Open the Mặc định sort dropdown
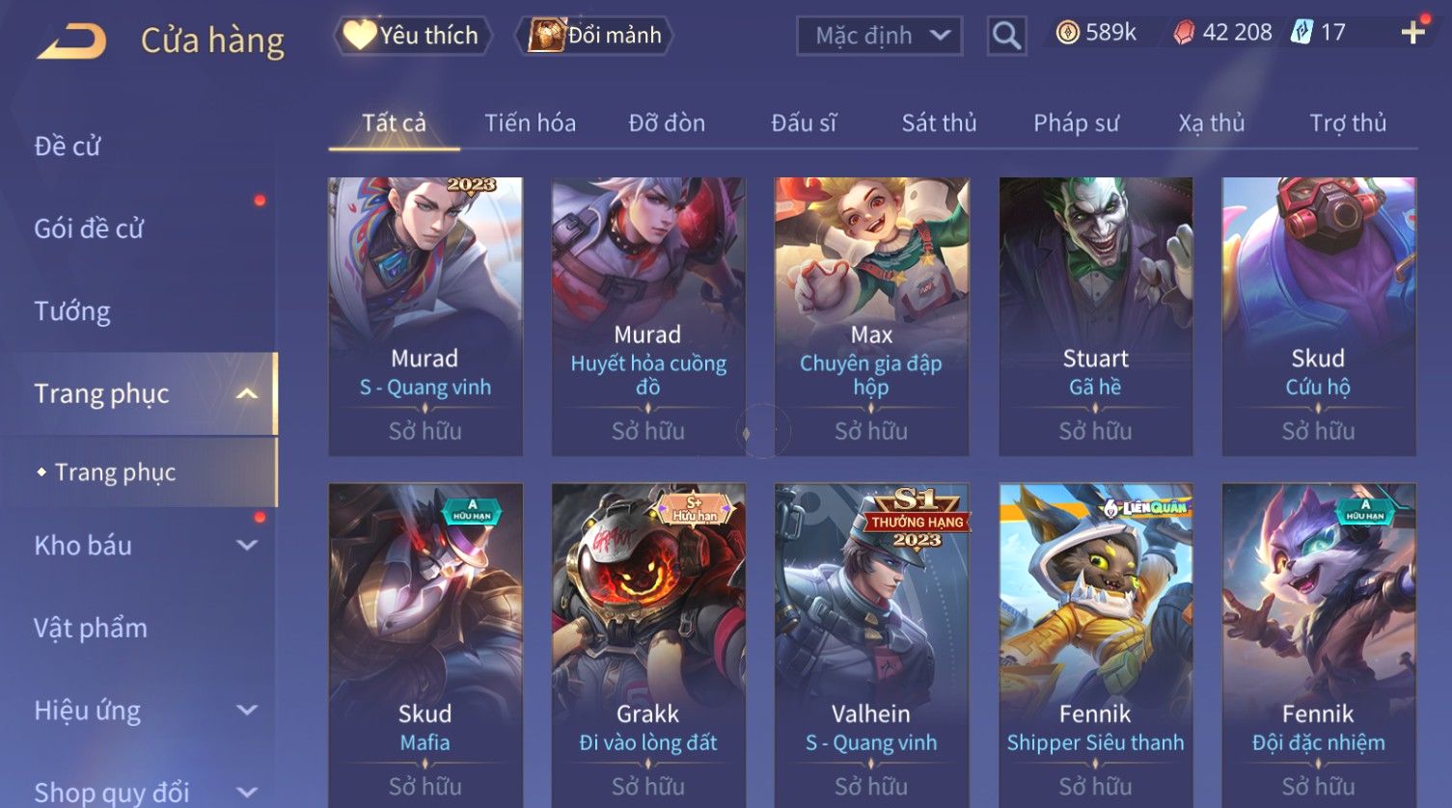This screenshot has height=808, width=1452. coord(879,36)
